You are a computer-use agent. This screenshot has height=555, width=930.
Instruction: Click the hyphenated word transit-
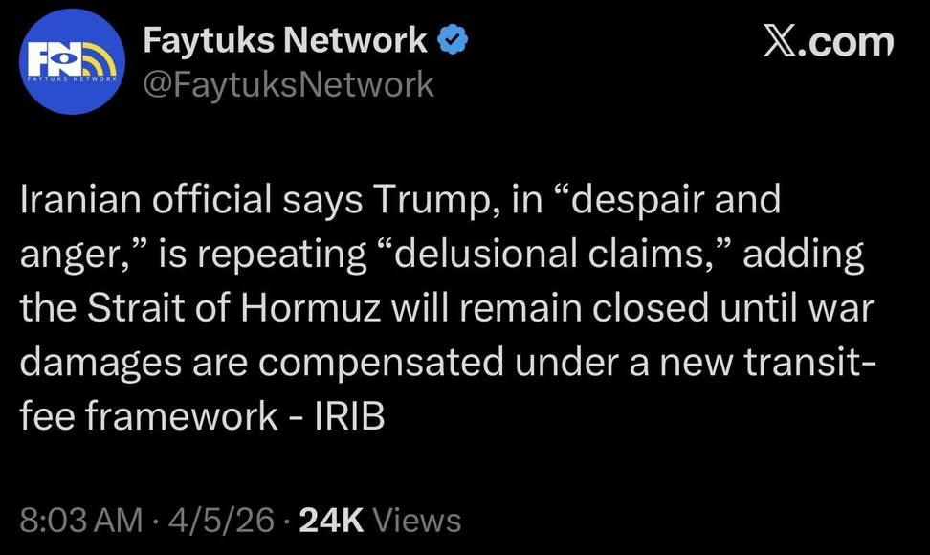[809, 362]
